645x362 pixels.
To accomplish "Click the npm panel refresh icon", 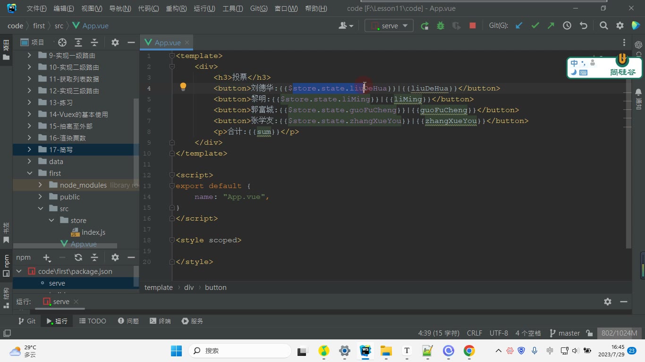I will 78,257.
